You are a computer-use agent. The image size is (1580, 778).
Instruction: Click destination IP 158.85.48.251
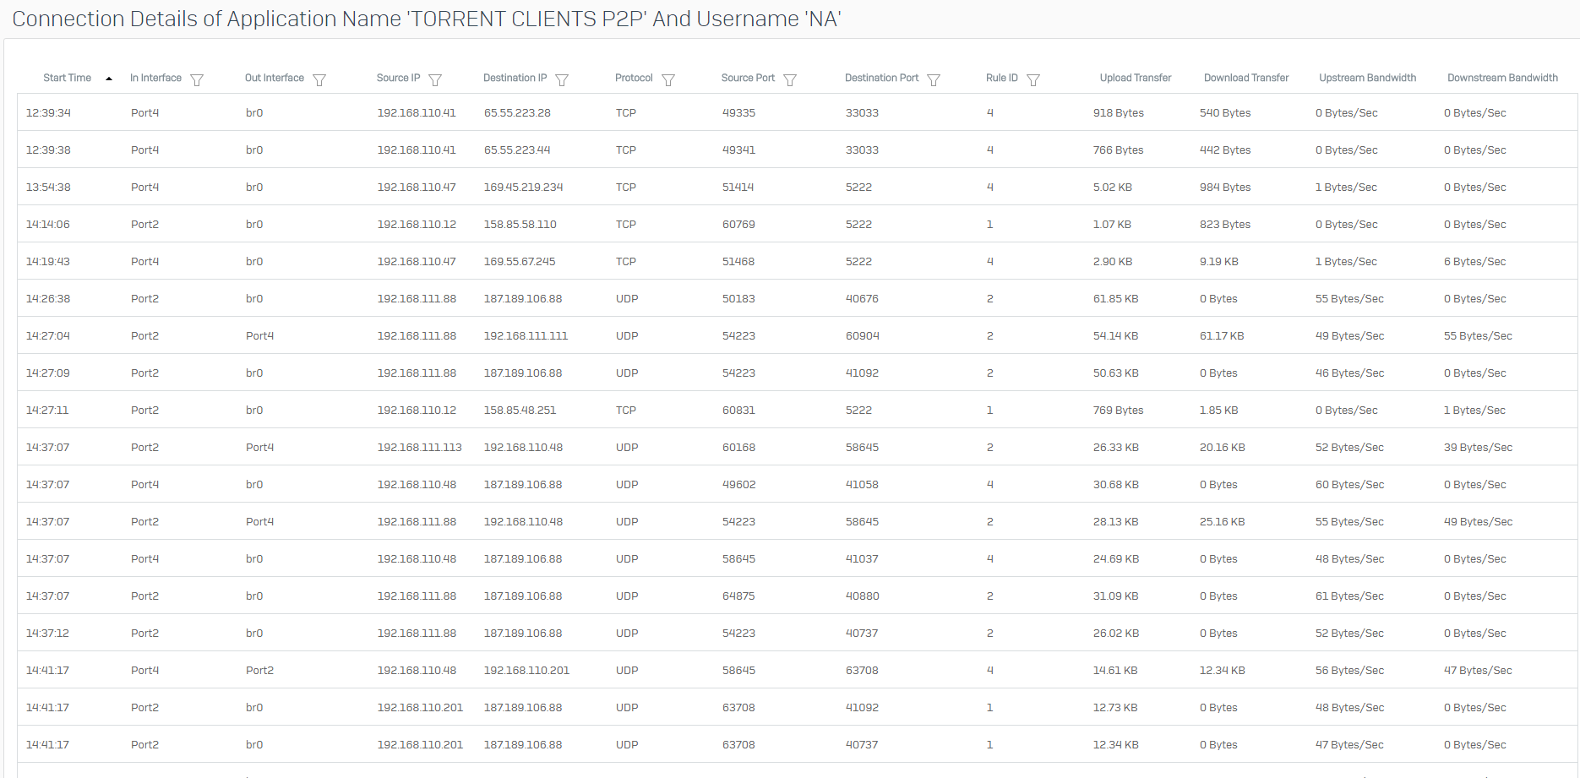click(520, 410)
